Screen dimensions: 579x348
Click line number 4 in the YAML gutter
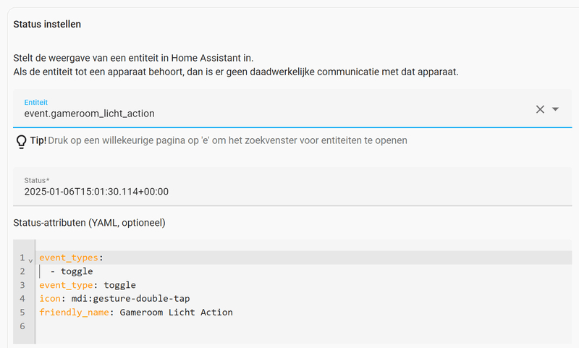pyautogui.click(x=22, y=299)
